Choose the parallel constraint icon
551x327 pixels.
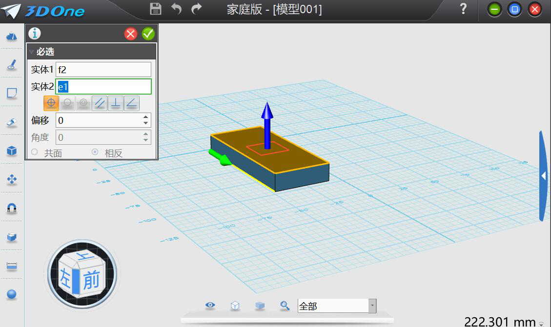tap(100, 103)
